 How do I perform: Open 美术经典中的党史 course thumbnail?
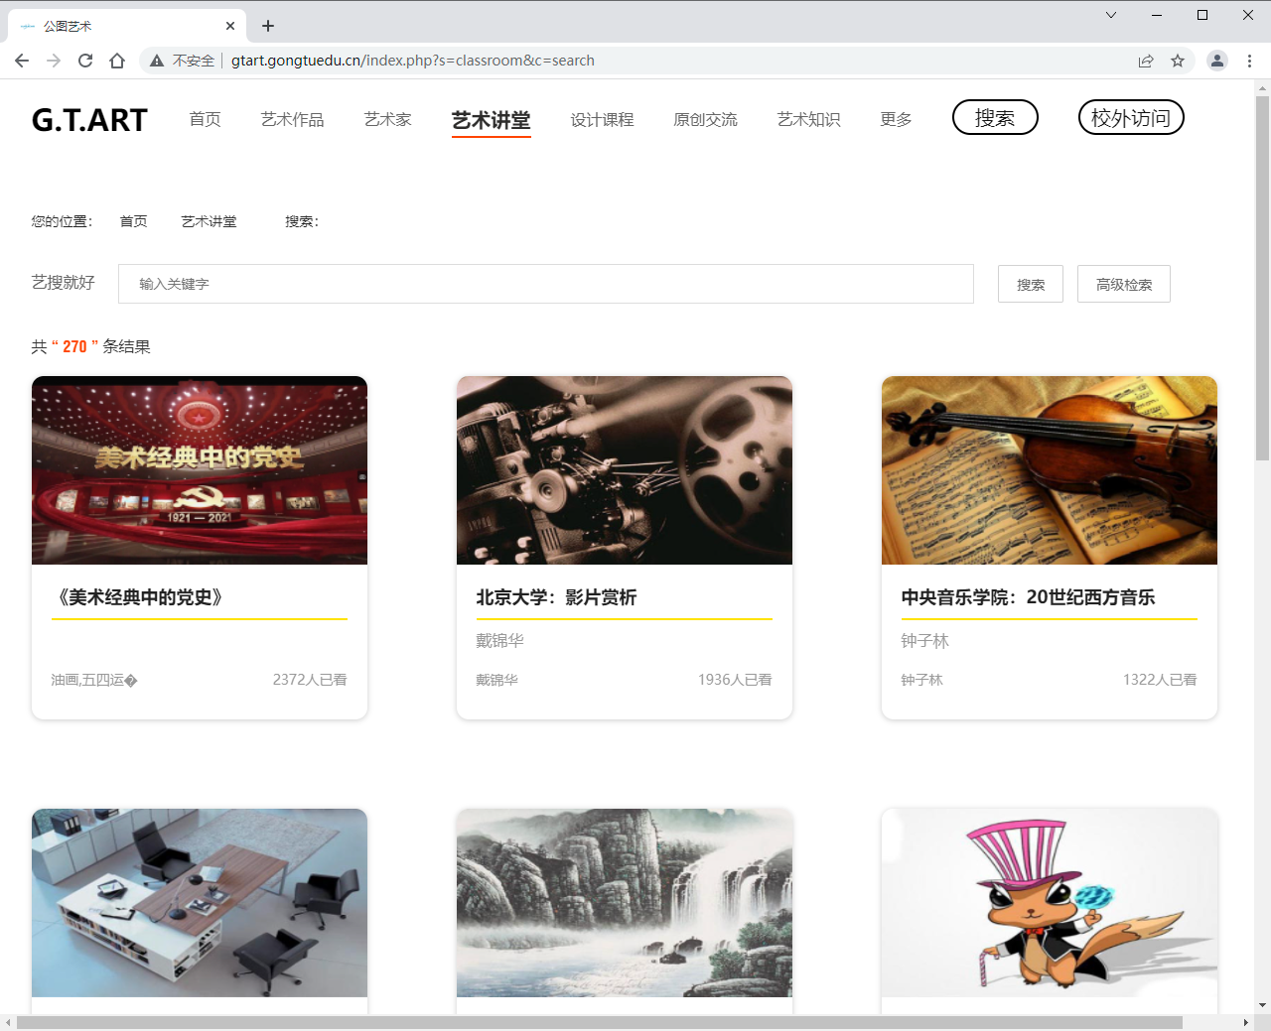tap(200, 470)
